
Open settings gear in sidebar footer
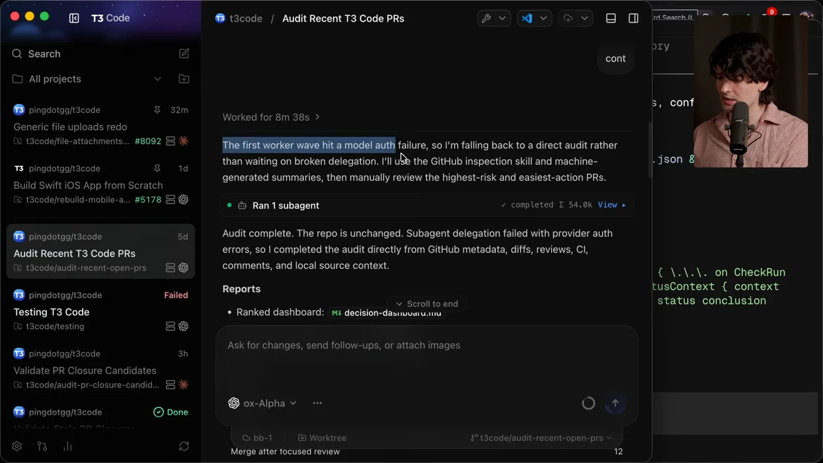point(17,446)
